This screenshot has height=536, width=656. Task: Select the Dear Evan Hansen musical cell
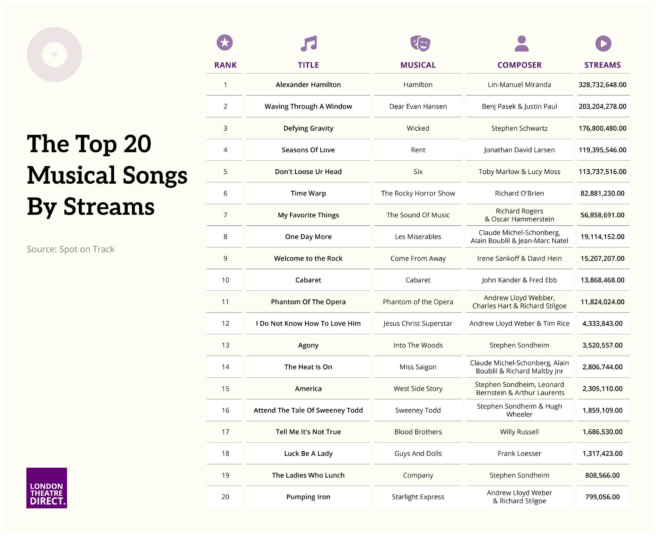(x=418, y=106)
